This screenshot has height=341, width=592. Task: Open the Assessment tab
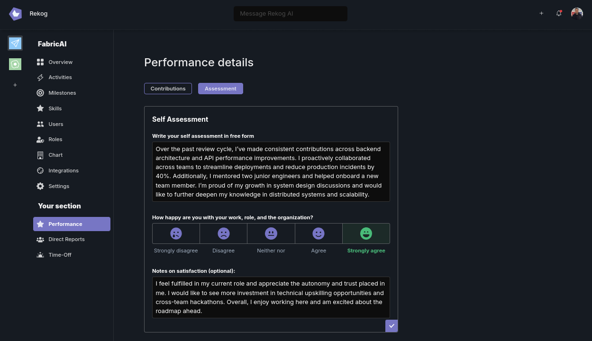pyautogui.click(x=220, y=89)
